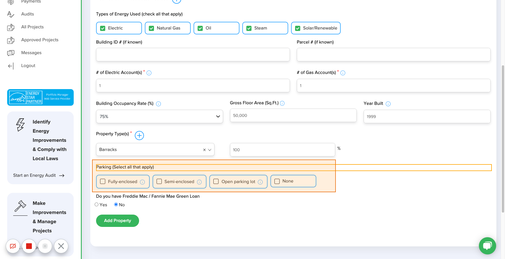The width and height of the screenshot is (505, 259).
Task: Open Messages in the sidebar
Action: 31,53
